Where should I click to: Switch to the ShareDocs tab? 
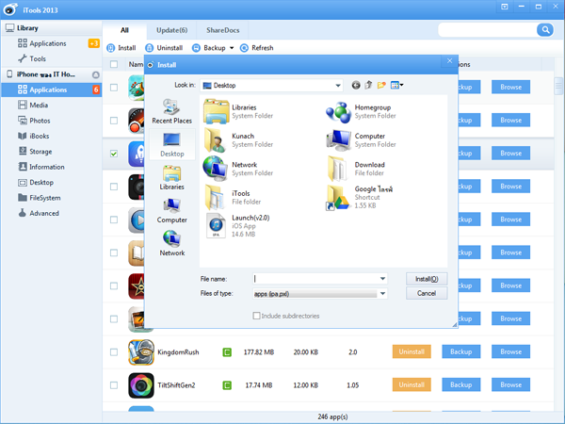(222, 30)
